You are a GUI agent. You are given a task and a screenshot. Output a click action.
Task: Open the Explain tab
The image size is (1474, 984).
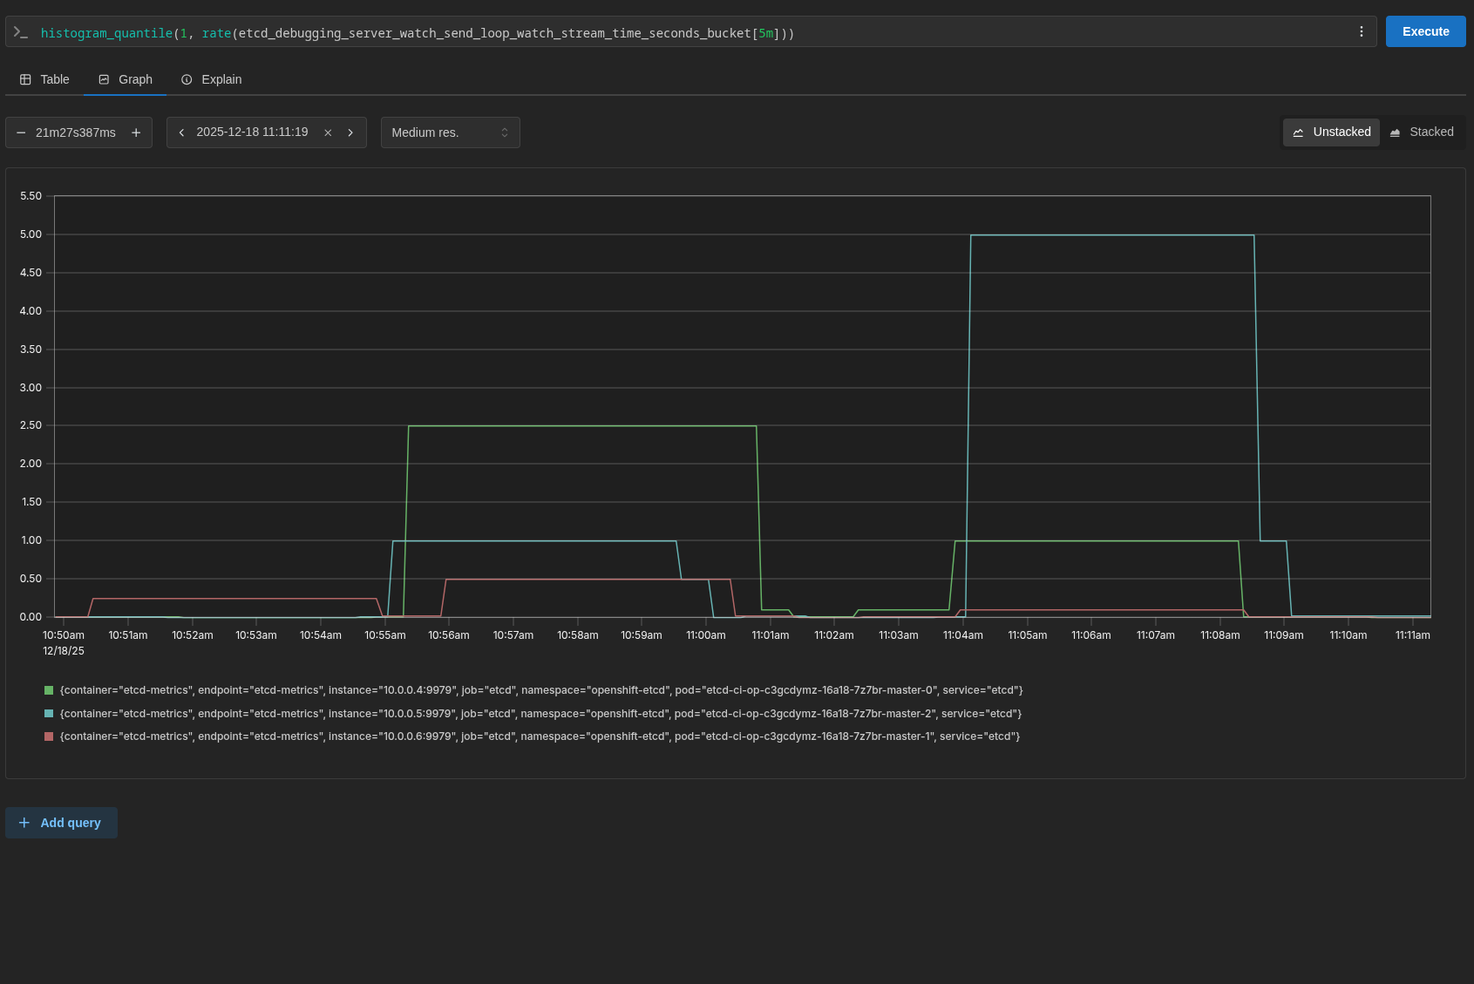(211, 79)
